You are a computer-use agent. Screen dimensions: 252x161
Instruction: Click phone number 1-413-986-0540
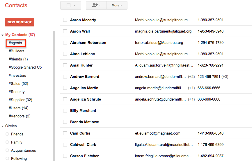(211, 133)
